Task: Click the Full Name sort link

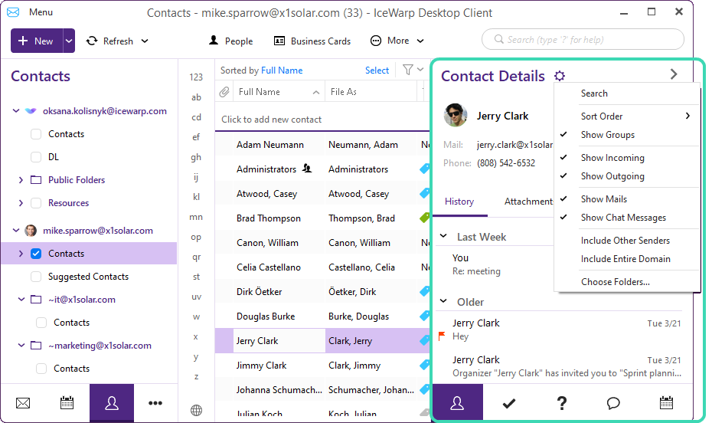Action: coord(282,70)
